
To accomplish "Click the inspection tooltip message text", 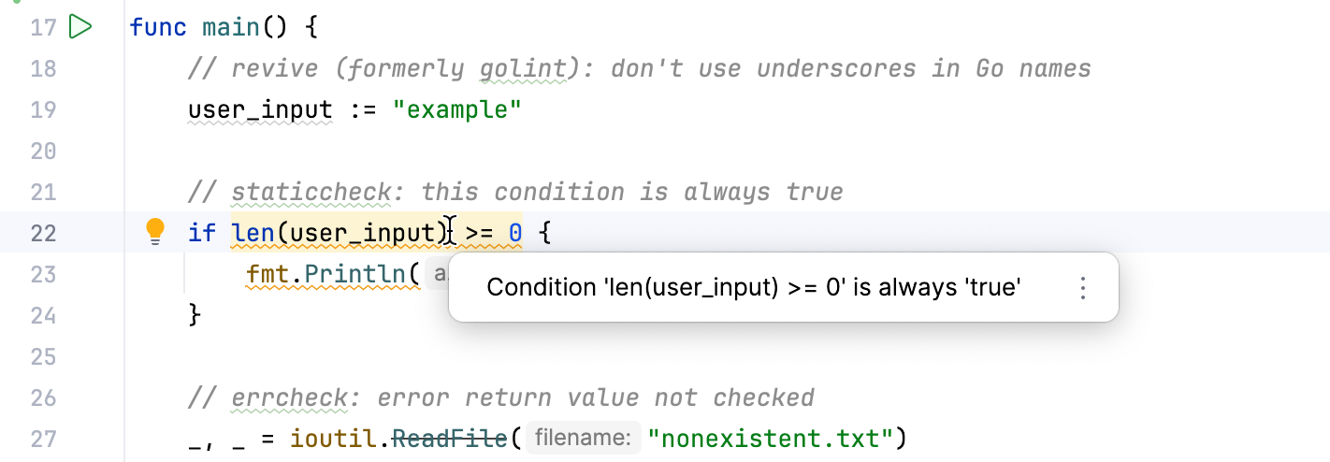I will pos(753,288).
